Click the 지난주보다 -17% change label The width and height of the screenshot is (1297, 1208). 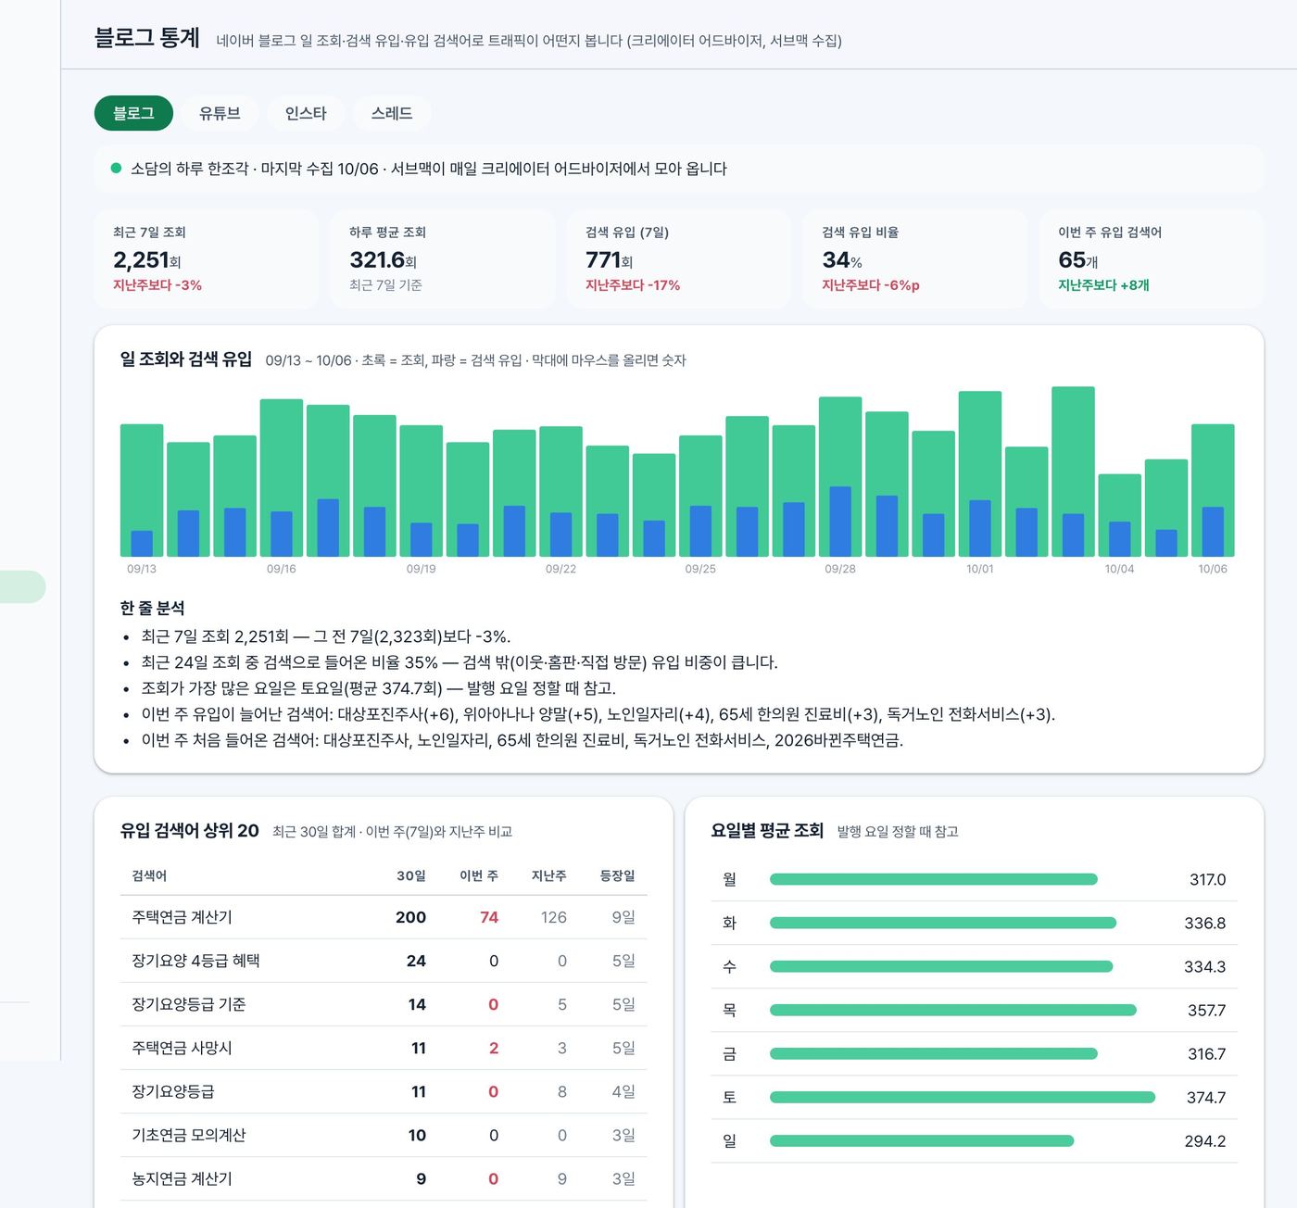point(633,285)
